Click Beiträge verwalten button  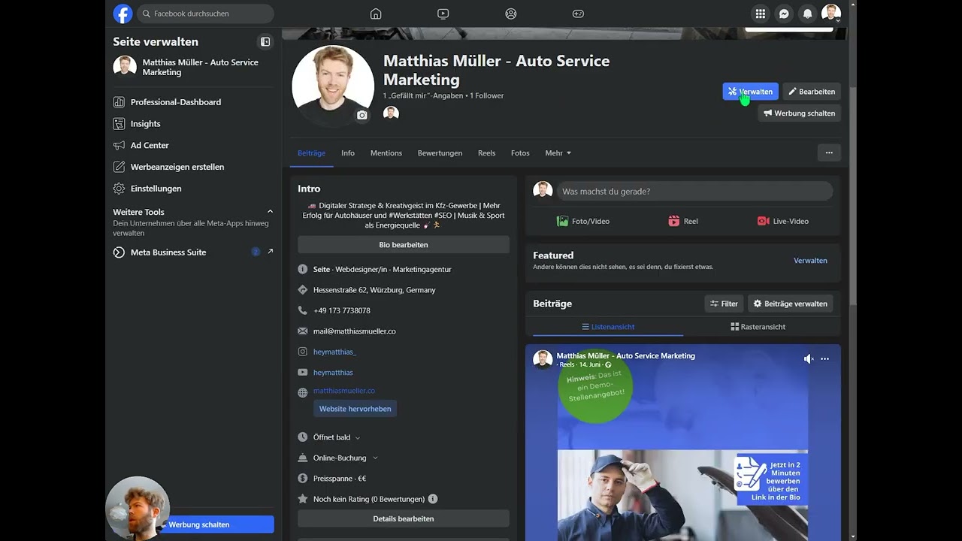pos(790,304)
